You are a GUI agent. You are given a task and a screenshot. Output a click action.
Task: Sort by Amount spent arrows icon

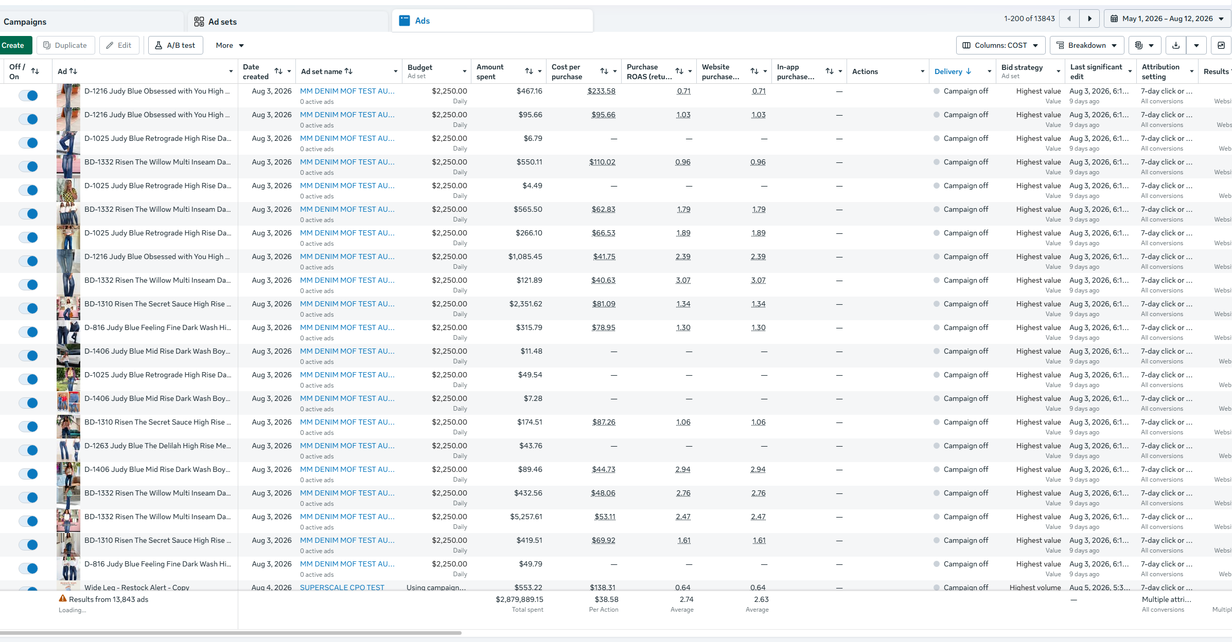click(x=529, y=71)
